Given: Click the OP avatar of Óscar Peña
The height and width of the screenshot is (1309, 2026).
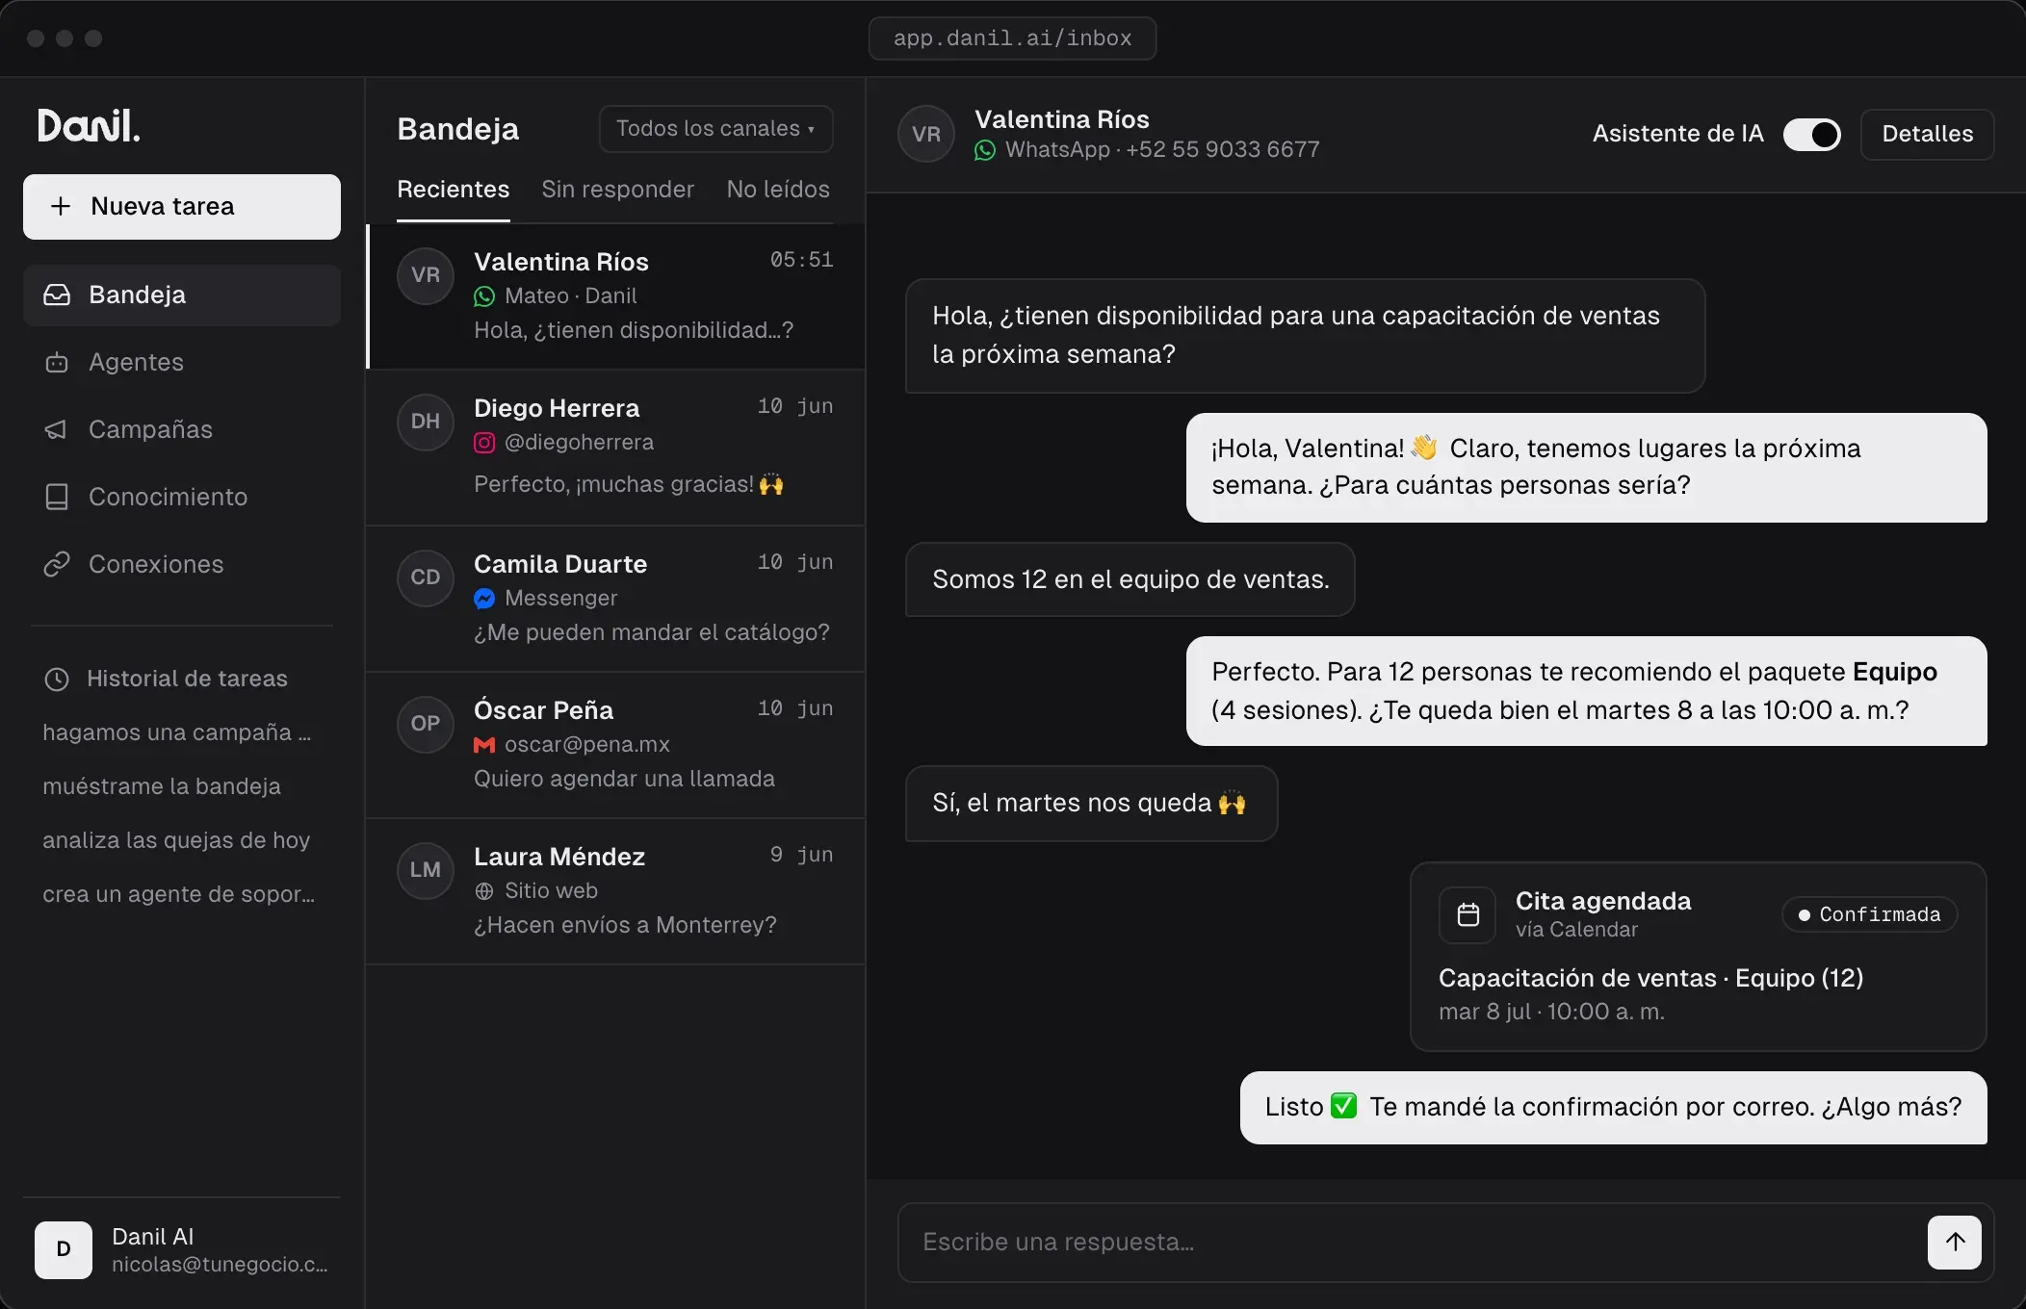Looking at the screenshot, I should 426,724.
